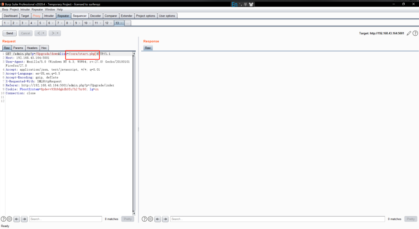Open the Help menu
Screen dimensions: 419x229
point(60,9)
